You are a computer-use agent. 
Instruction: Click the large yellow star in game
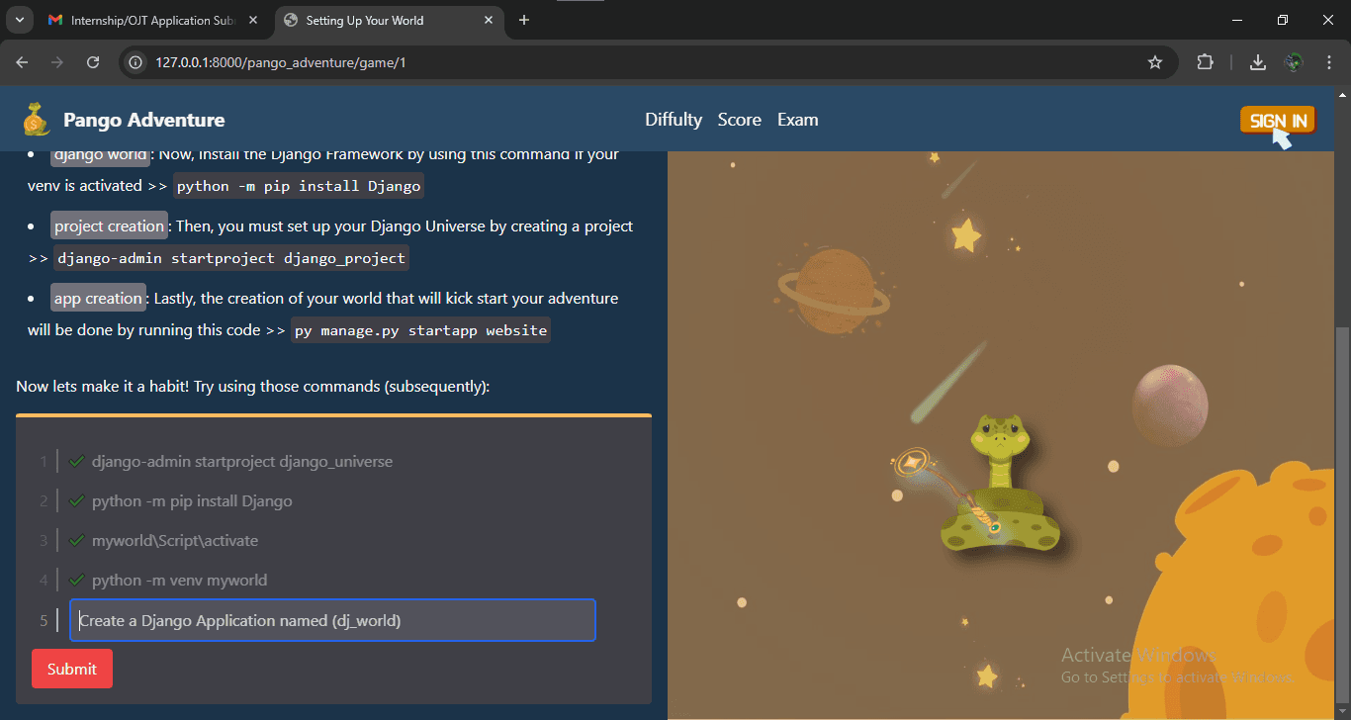[x=966, y=235]
